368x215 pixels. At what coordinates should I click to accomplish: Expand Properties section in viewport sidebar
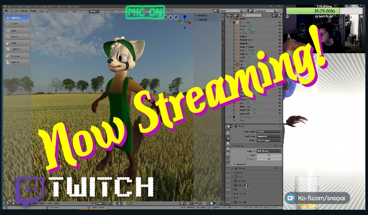tap(201, 19)
